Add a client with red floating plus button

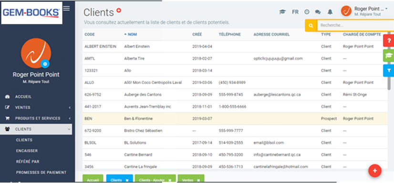click(x=374, y=171)
